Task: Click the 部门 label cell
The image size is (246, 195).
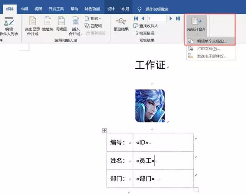Action: coord(120,178)
